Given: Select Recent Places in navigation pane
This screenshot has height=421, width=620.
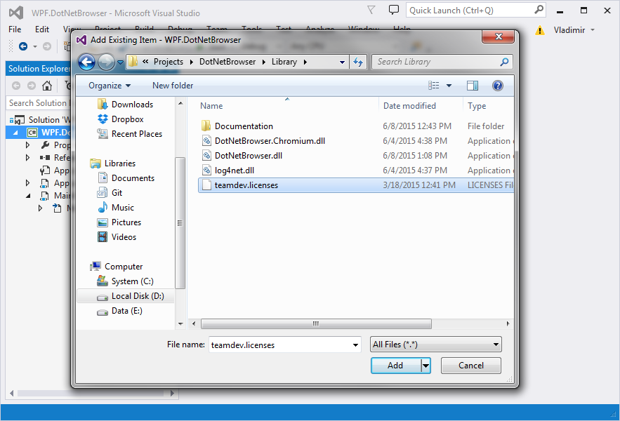Looking at the screenshot, I should pyautogui.click(x=130, y=134).
